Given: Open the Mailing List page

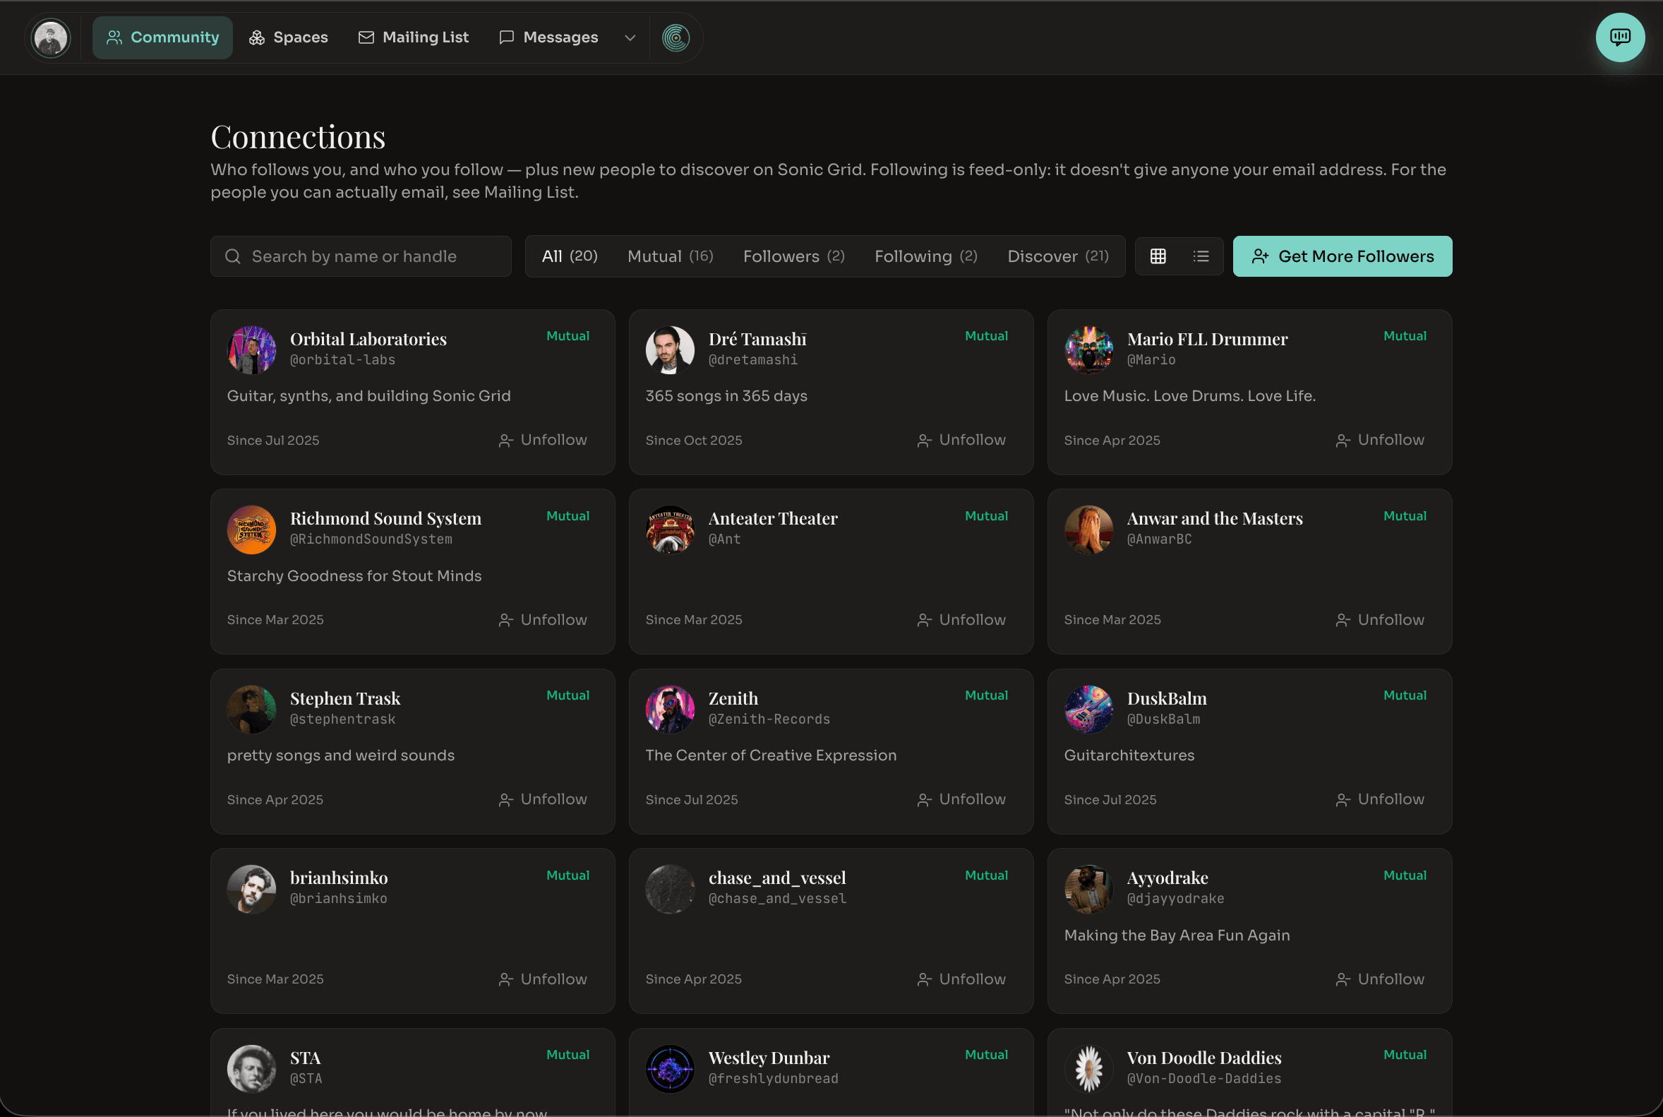Looking at the screenshot, I should tap(413, 37).
